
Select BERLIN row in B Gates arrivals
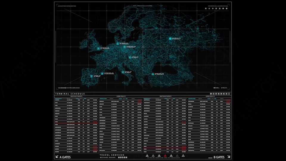[209, 104]
